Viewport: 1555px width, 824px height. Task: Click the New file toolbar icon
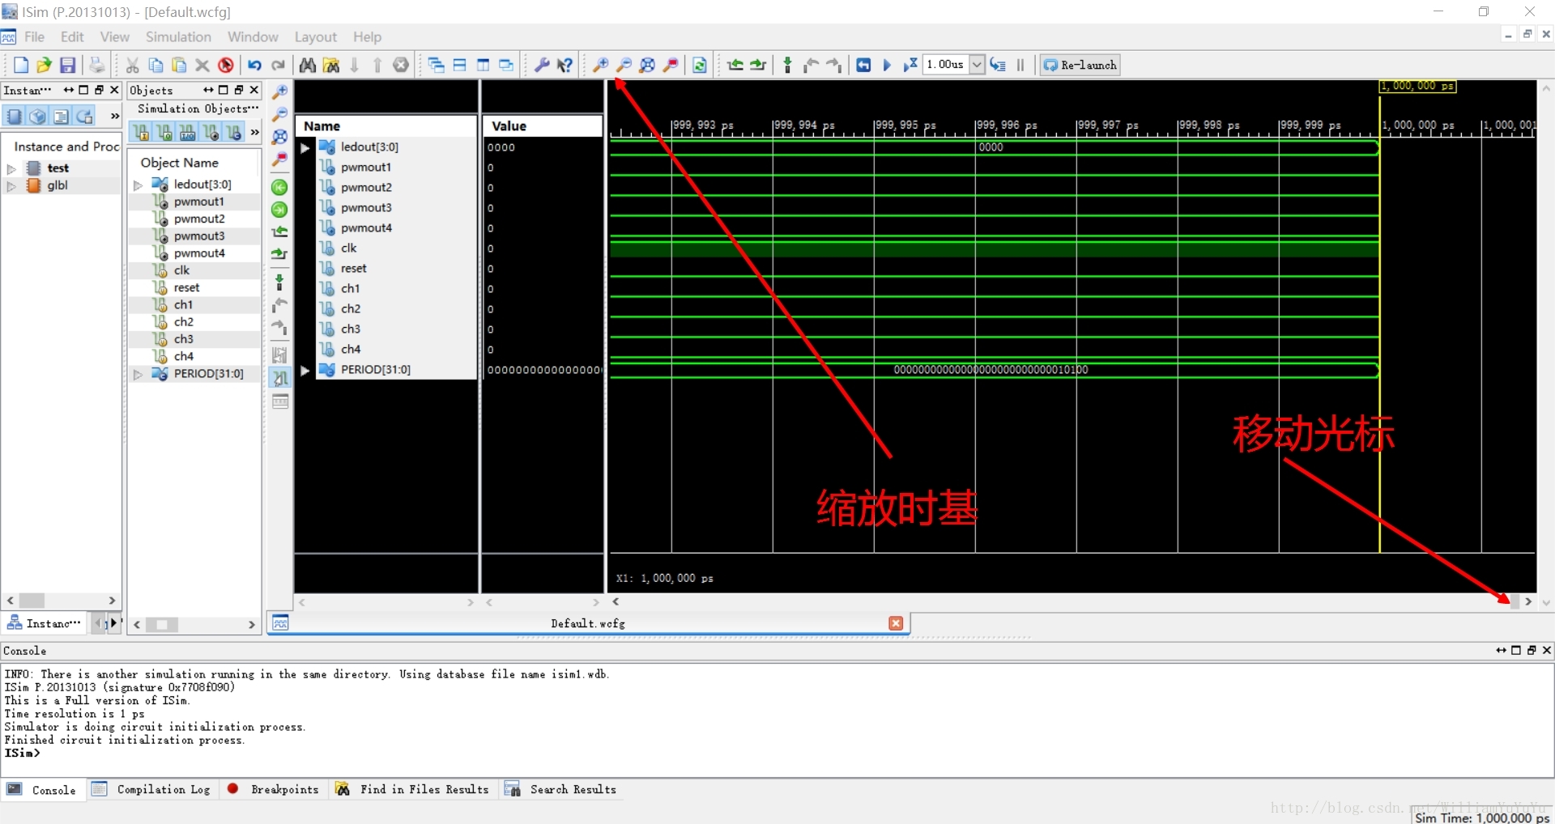coord(21,65)
